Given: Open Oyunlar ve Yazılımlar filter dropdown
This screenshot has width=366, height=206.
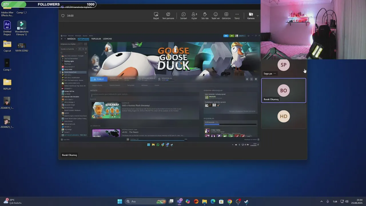Looking at the screenshot, I should coord(69,49).
